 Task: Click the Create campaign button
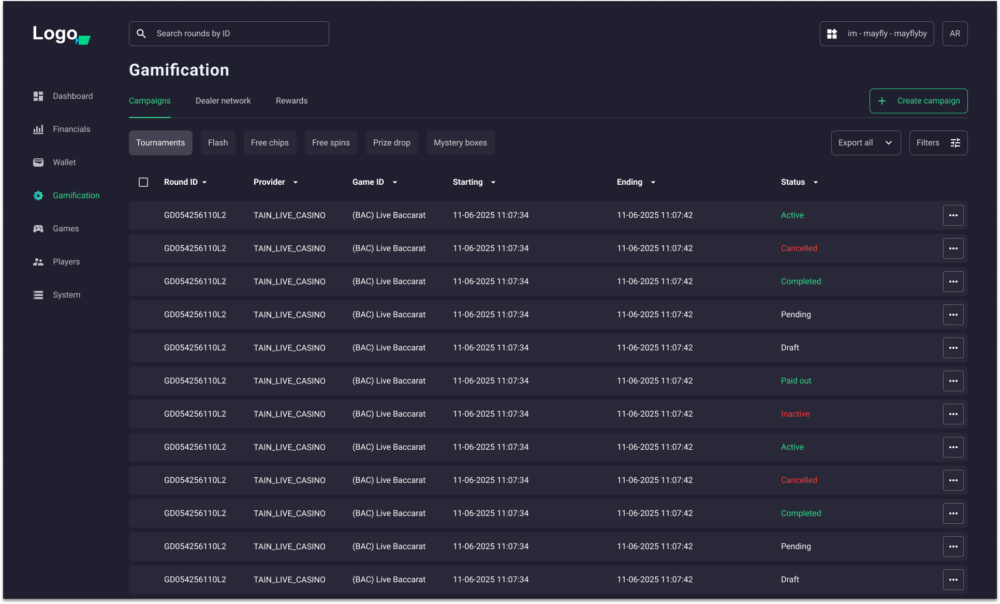918,100
